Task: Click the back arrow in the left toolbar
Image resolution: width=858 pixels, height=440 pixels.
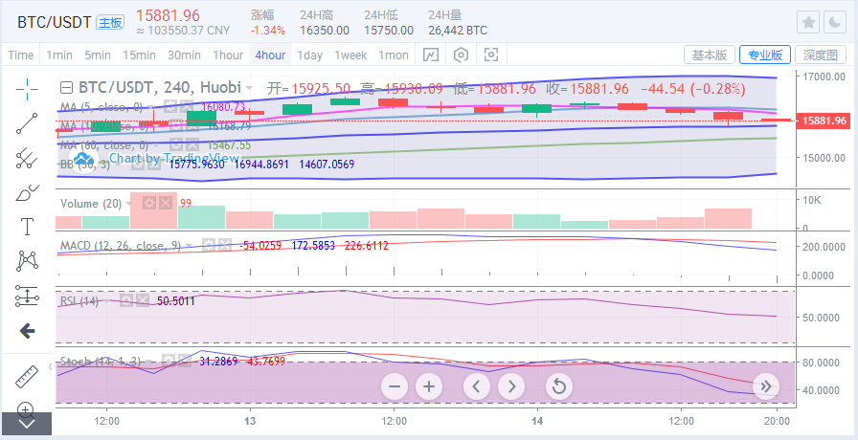Action: point(27,330)
